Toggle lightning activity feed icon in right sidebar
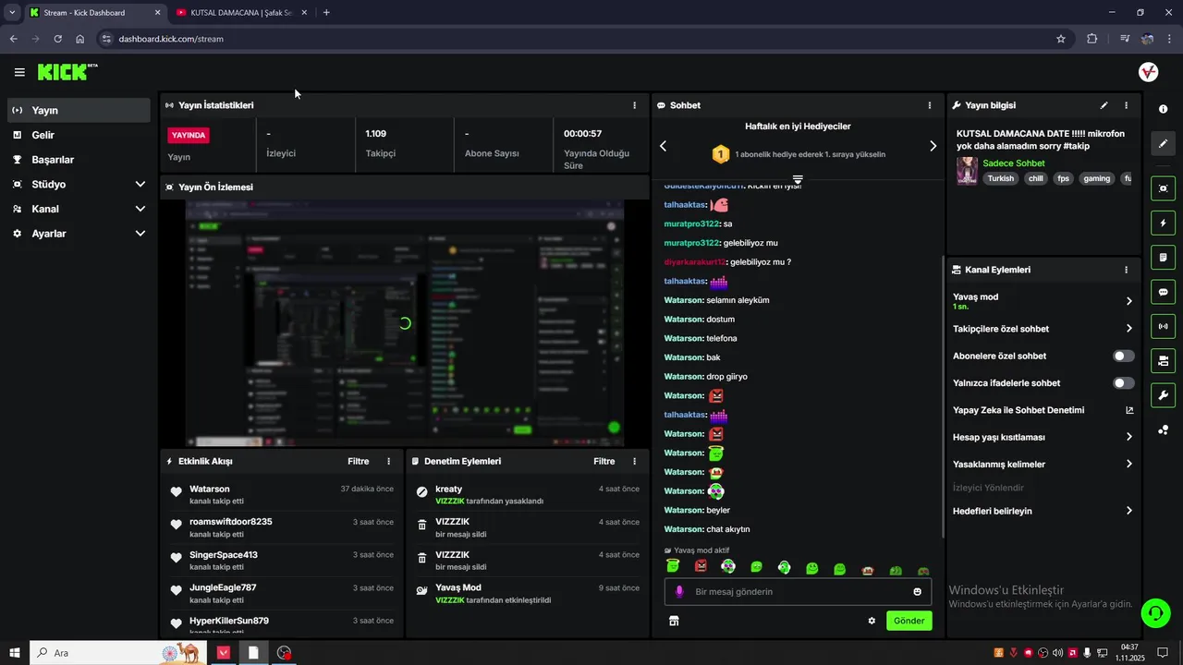Viewport: 1183px width, 665px height. (x=1163, y=223)
